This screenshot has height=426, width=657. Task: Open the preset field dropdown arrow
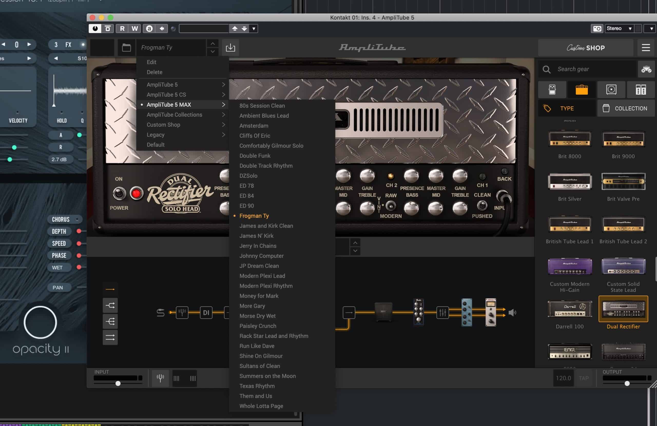[x=254, y=28]
